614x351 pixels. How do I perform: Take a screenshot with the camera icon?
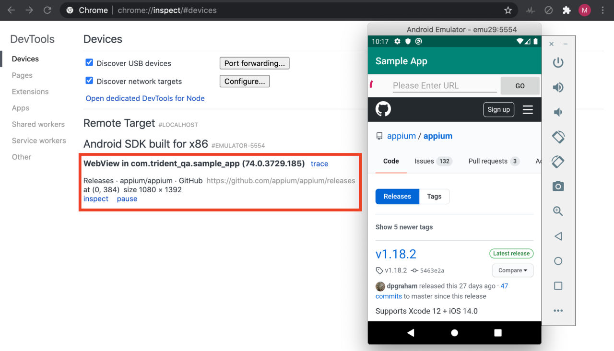point(558,186)
